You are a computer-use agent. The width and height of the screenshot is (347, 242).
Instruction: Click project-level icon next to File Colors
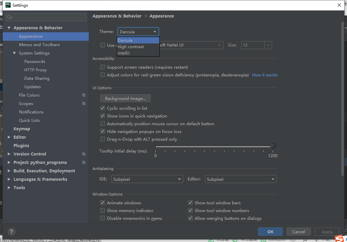coord(84,95)
